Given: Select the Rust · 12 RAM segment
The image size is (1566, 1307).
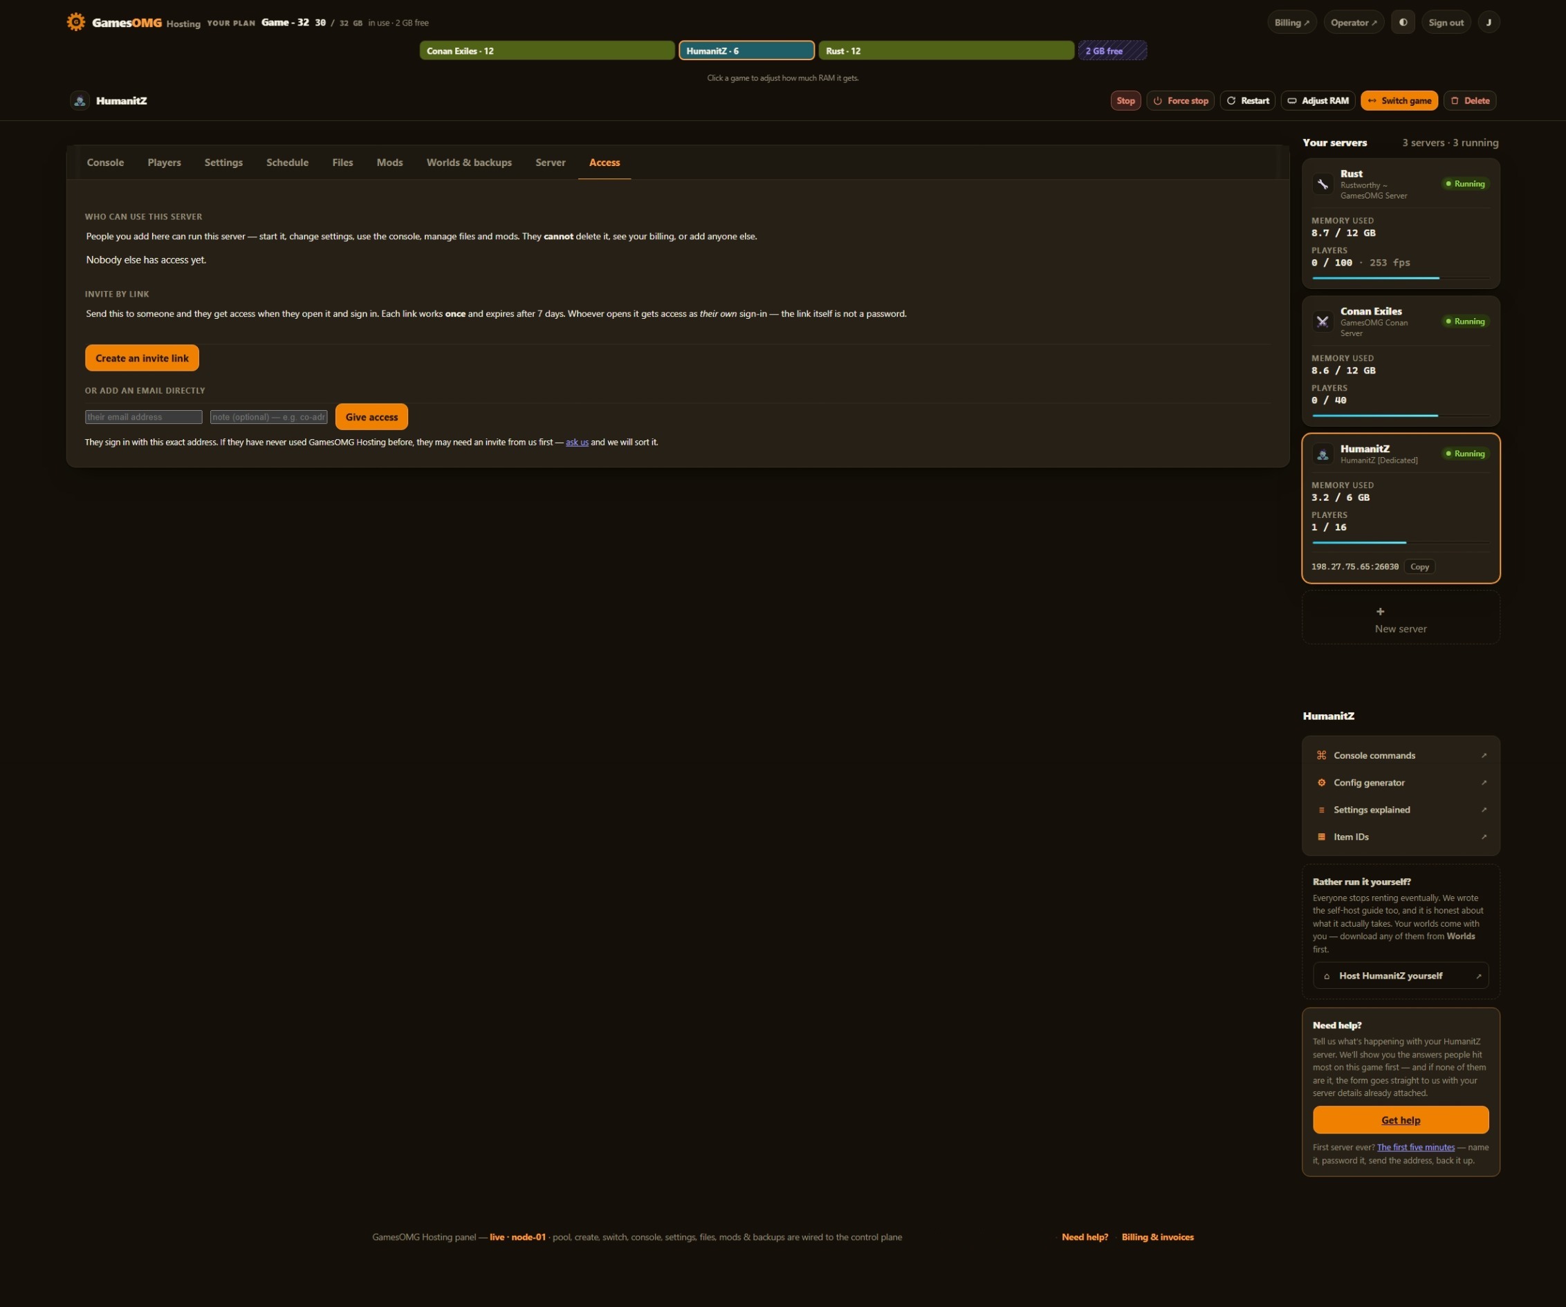Looking at the screenshot, I should 946,50.
